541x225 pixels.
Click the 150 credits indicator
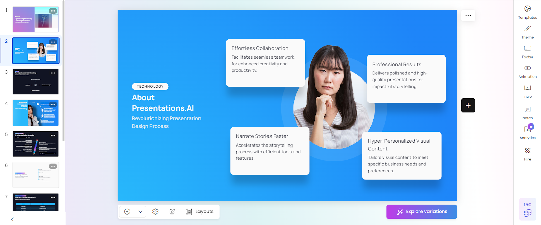click(x=527, y=209)
